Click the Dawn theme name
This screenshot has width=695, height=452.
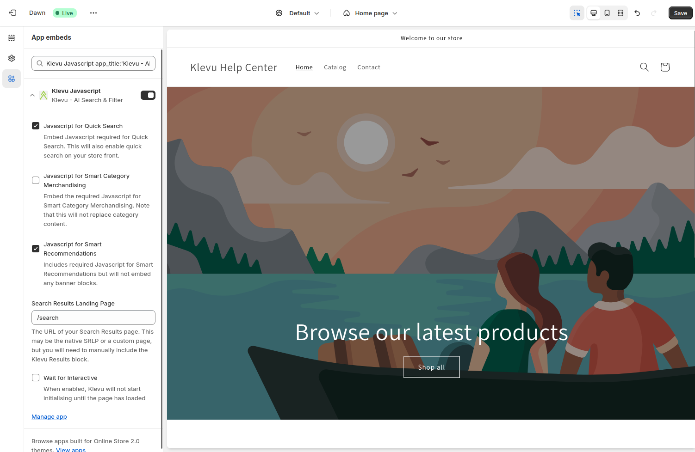click(x=37, y=13)
